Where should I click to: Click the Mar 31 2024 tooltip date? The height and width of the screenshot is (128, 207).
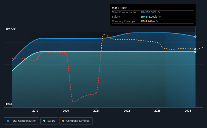point(120,8)
